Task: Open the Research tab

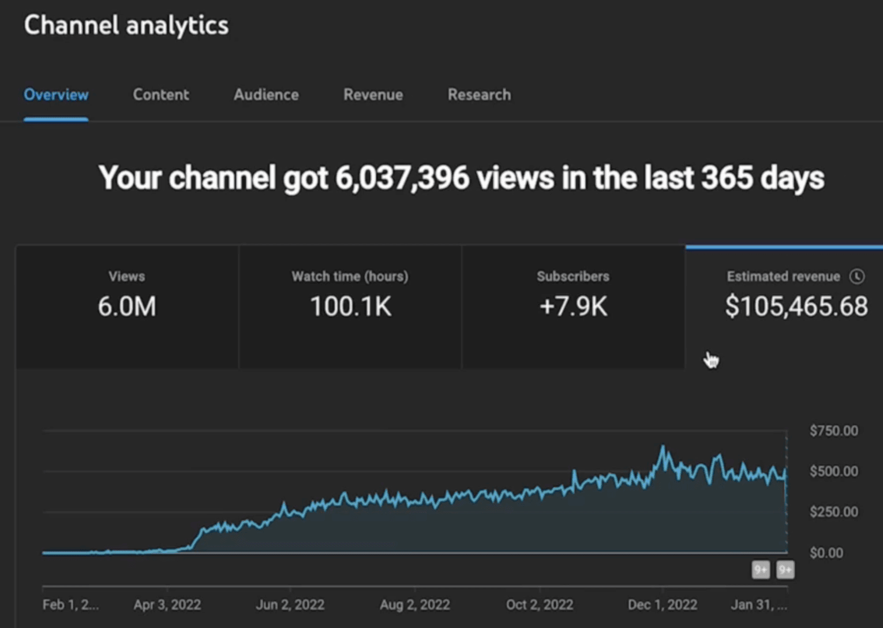Action: tap(479, 95)
